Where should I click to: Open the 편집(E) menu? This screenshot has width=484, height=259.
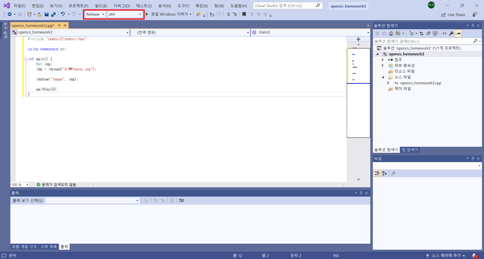click(x=38, y=6)
